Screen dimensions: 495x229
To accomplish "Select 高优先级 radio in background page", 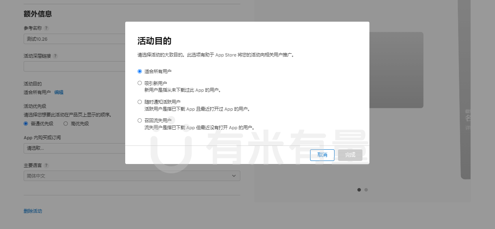I will click(x=66, y=124).
